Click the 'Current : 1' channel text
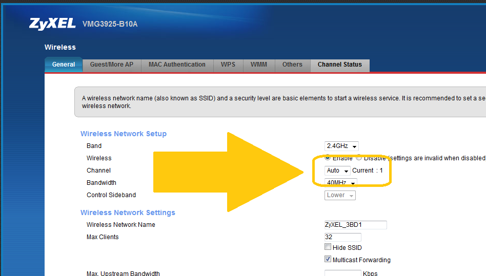The image size is (486, 276). [367, 171]
